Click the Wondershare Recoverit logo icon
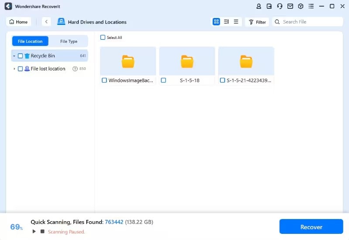The image size is (349, 240). (8, 6)
